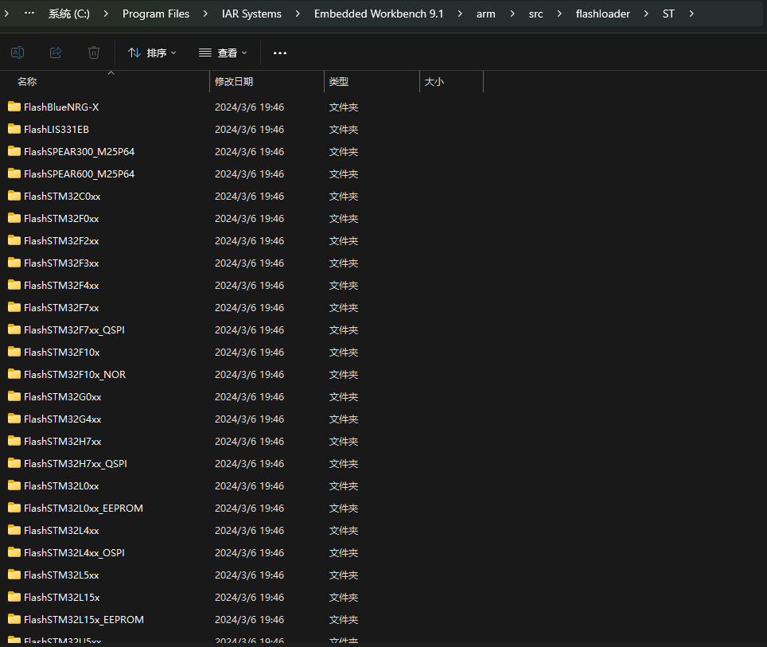The width and height of the screenshot is (767, 647).
Task: Navigate to Program Files in breadcrumb
Action: [x=156, y=14]
